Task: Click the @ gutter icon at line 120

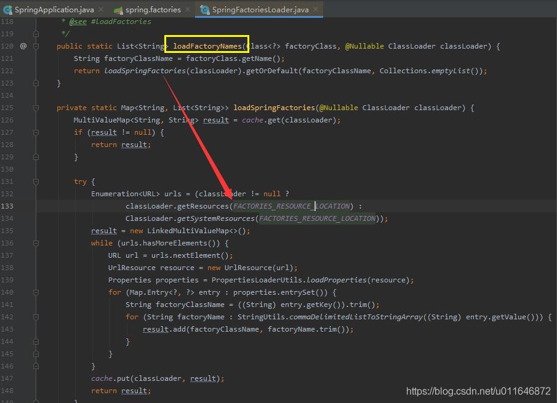Action: click(x=23, y=46)
